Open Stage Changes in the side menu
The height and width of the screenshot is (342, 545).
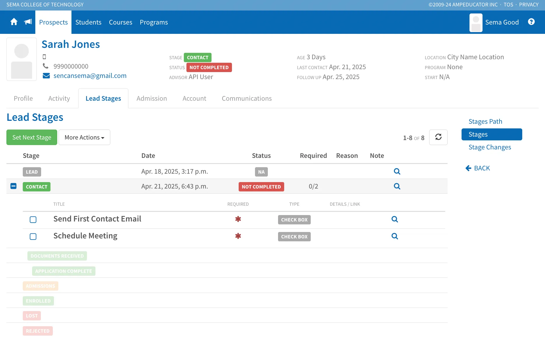coord(490,147)
